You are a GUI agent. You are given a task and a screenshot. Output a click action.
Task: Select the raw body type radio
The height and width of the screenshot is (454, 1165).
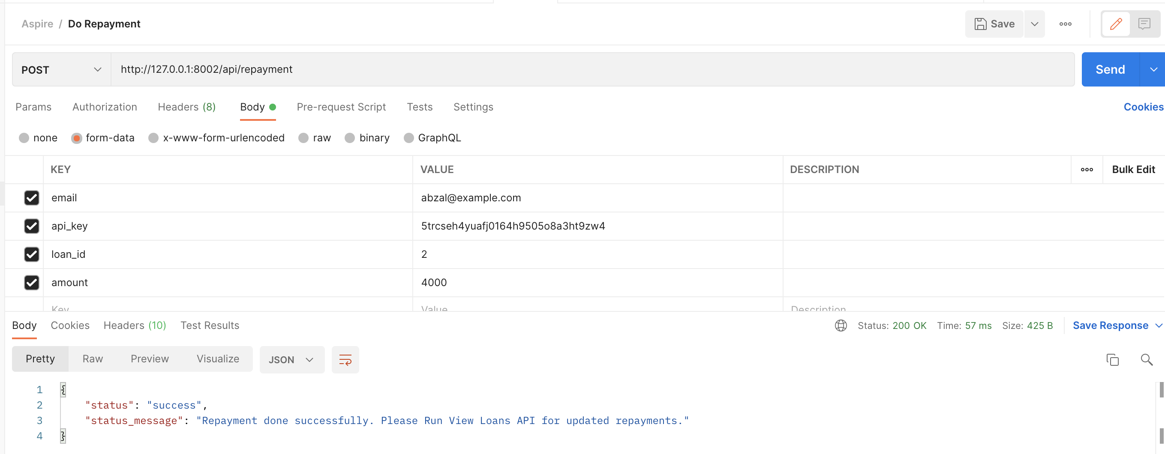pos(303,138)
